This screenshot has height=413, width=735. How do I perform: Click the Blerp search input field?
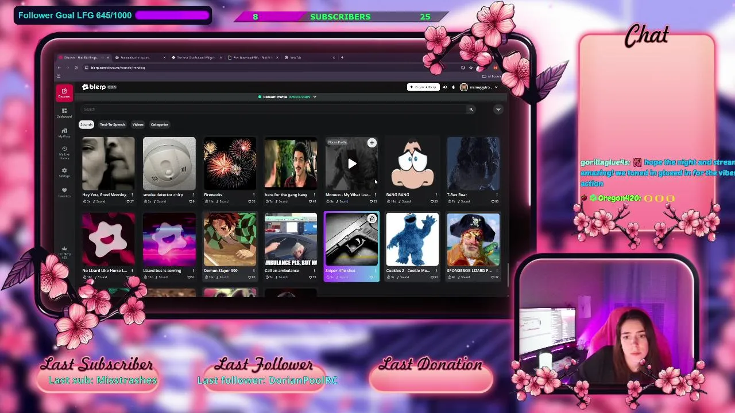(274, 109)
